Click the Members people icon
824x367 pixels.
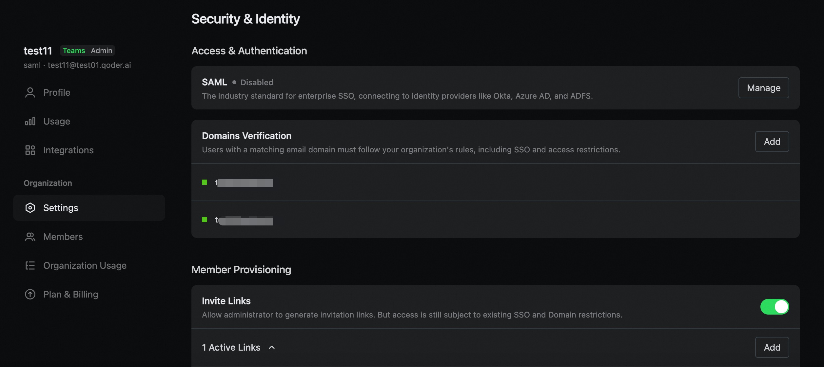point(30,237)
